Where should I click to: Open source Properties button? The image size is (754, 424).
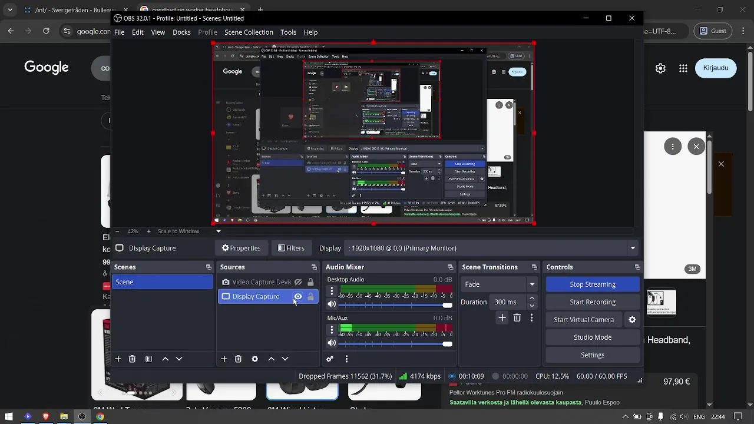[241, 248]
